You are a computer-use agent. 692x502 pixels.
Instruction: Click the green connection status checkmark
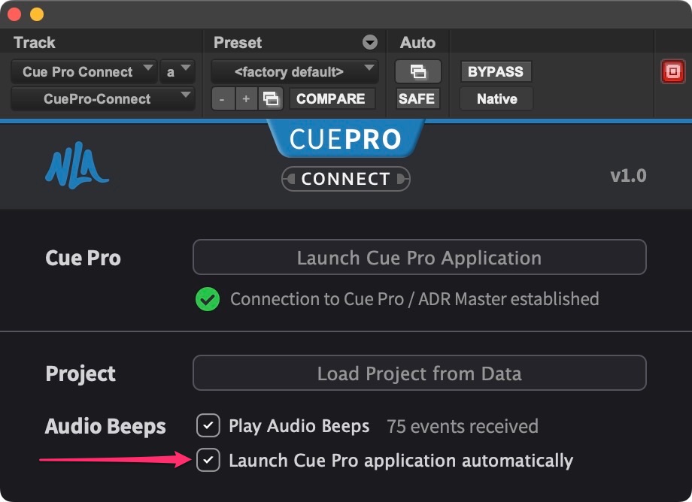click(x=208, y=299)
